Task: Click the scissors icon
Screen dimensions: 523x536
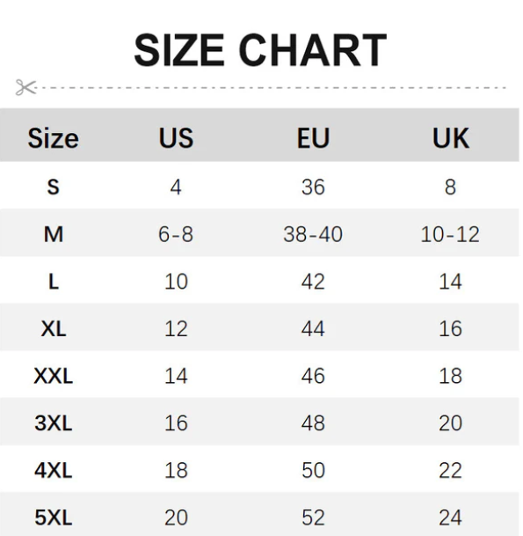Action: [25, 87]
